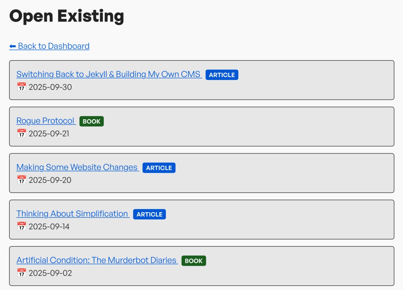Click the calendar icon beside 2025-09-30
The height and width of the screenshot is (290, 403).
click(x=21, y=87)
